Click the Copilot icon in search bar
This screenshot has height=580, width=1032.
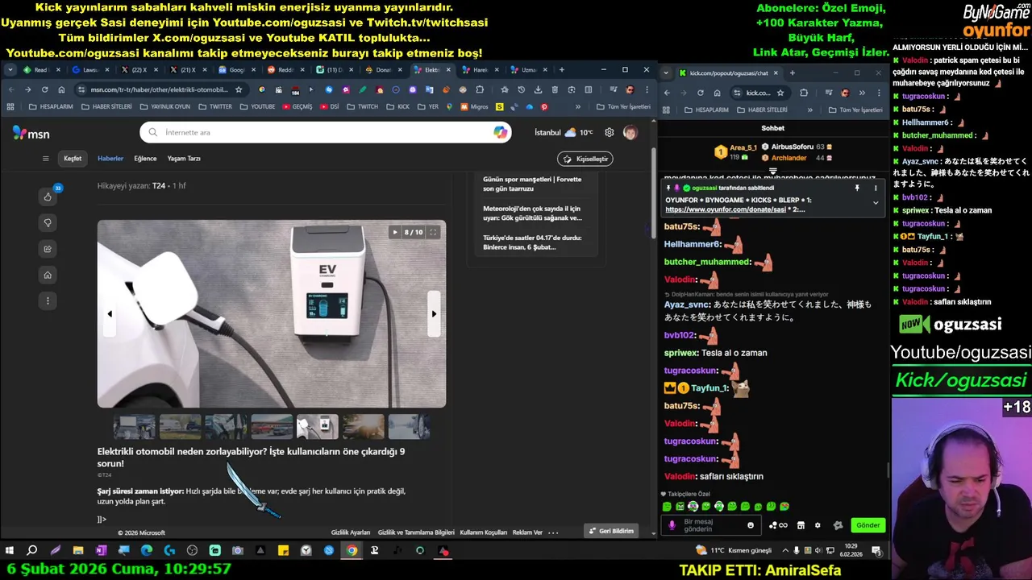click(x=501, y=132)
